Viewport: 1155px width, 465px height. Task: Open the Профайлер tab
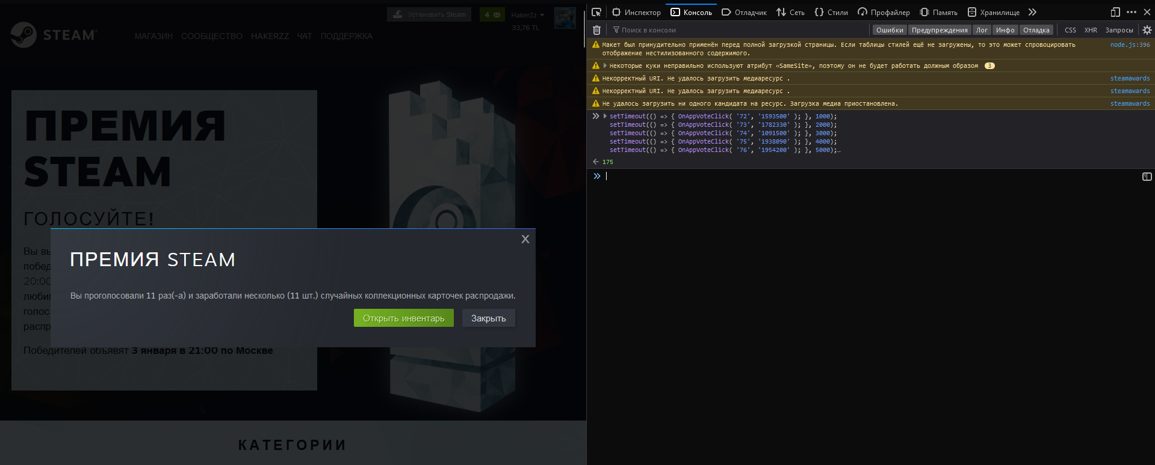click(x=884, y=12)
